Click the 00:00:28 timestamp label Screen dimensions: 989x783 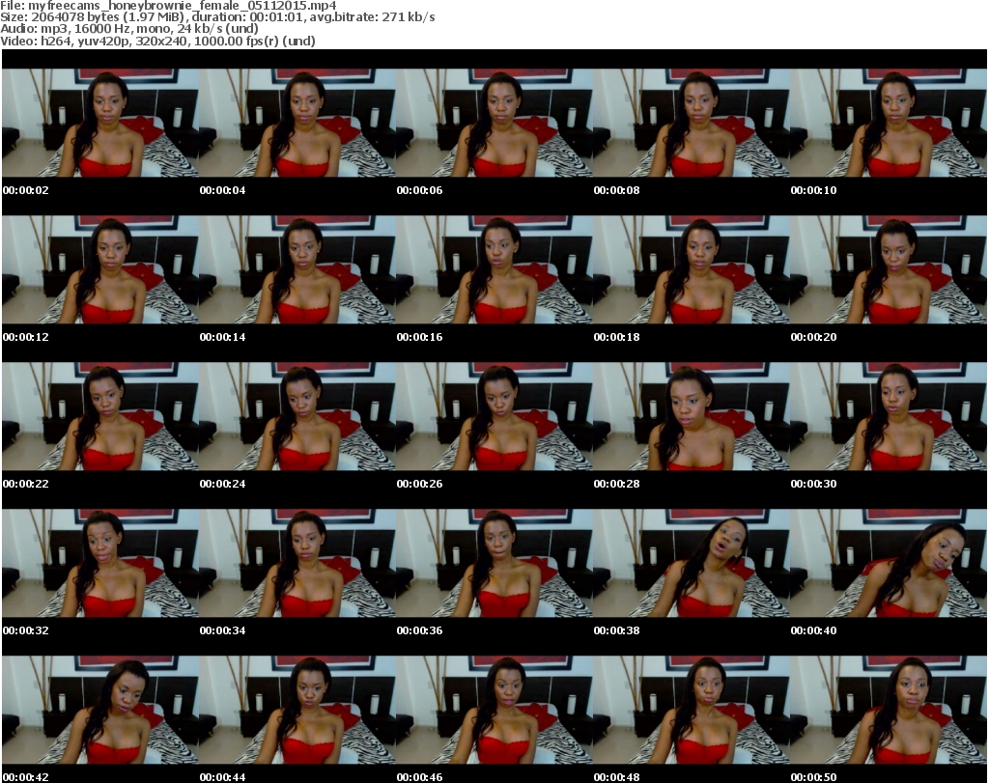pyautogui.click(x=616, y=484)
